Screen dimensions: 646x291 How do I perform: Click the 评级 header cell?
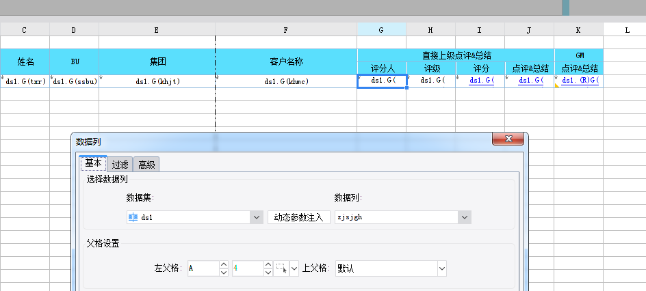(x=431, y=68)
